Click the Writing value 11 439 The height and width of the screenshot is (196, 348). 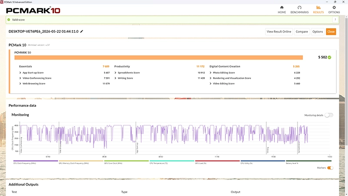[201, 78]
